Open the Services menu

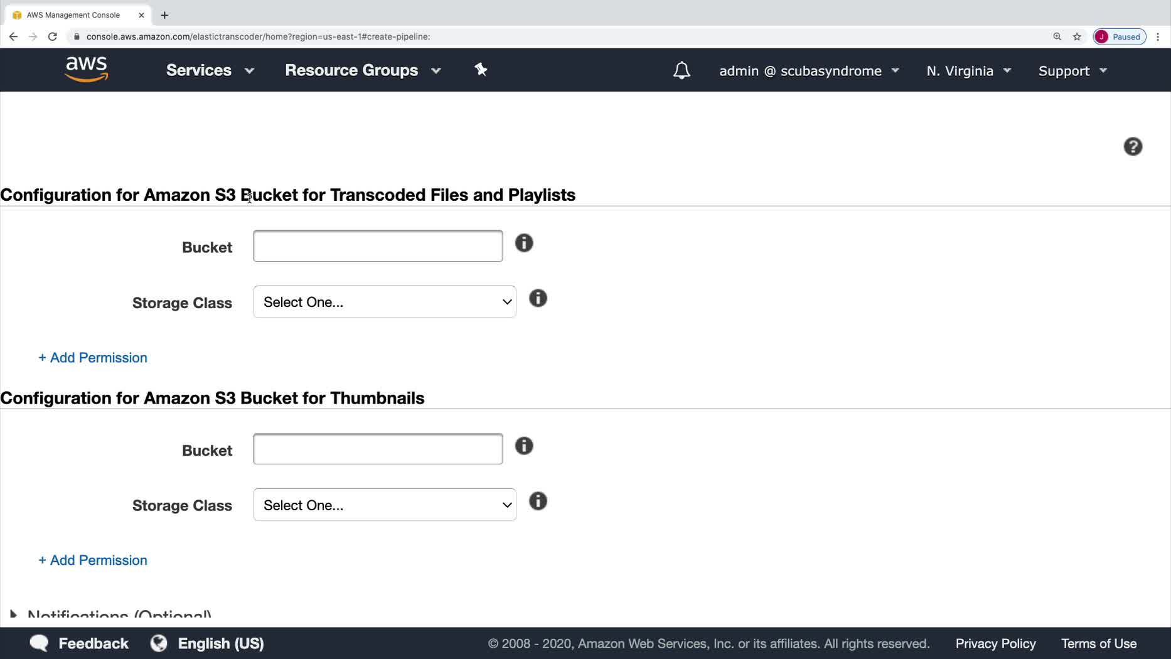click(210, 70)
